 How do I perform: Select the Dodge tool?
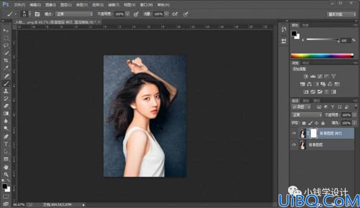coord(6,128)
